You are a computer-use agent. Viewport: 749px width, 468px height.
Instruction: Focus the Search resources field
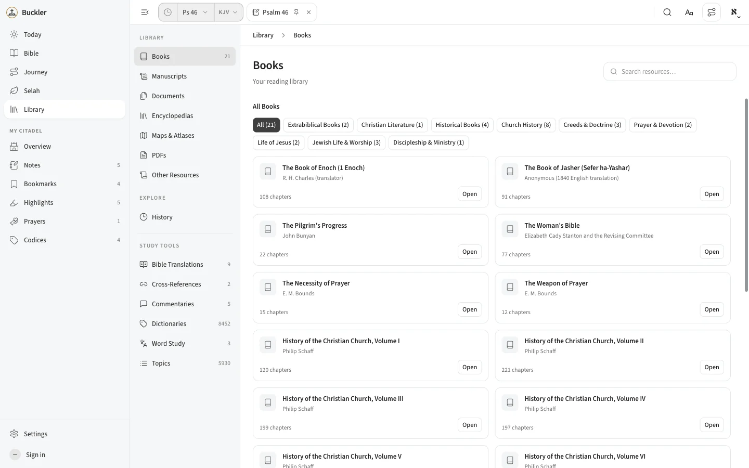pyautogui.click(x=670, y=72)
